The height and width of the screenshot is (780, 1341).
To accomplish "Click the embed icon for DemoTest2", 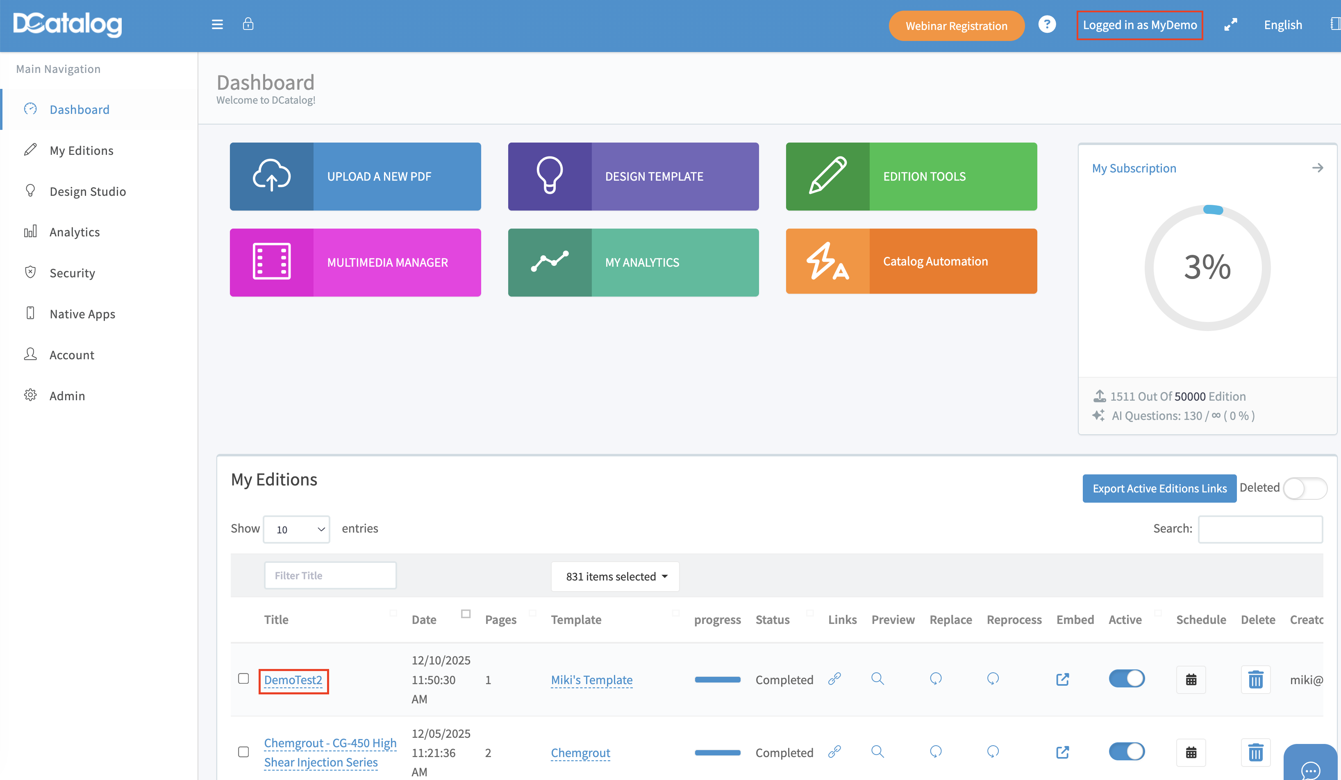I will (1062, 680).
